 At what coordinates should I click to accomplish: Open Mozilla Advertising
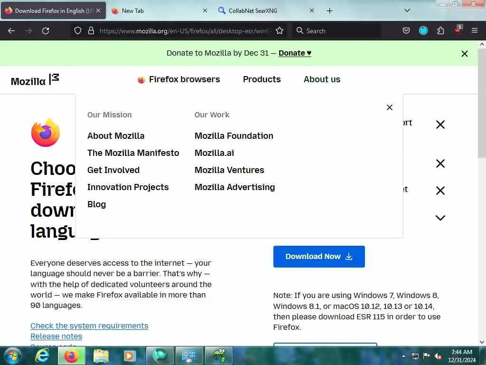click(235, 187)
